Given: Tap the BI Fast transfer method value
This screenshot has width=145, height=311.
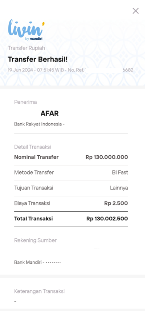Looking at the screenshot, I should point(120,172).
